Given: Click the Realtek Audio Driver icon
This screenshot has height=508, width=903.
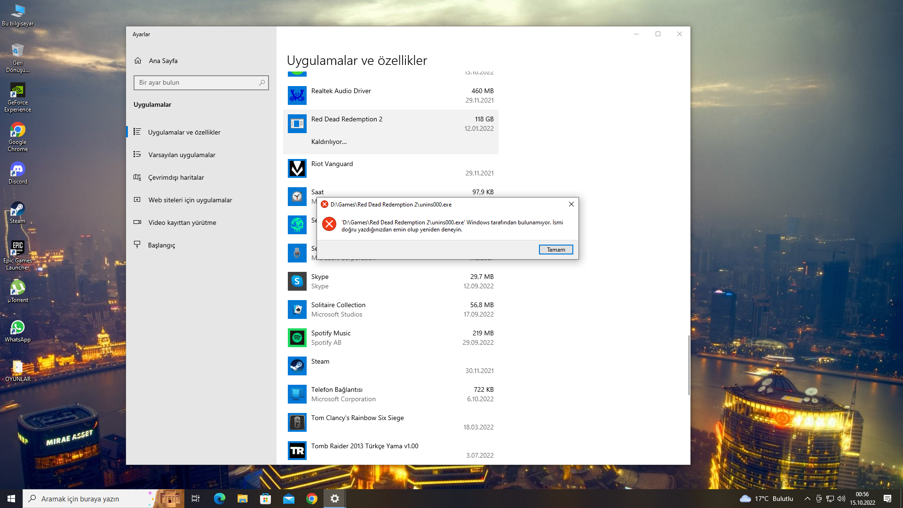Looking at the screenshot, I should (x=297, y=95).
